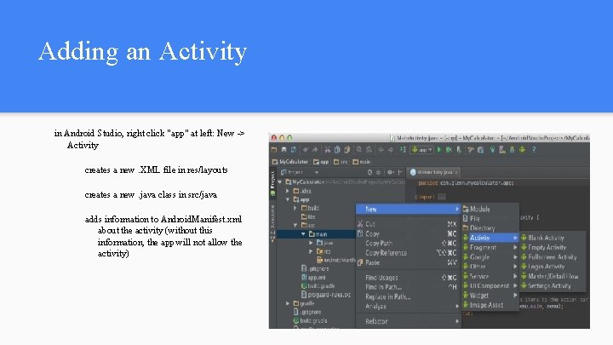
Task: Expand the java folder arrow
Action: click(x=311, y=243)
